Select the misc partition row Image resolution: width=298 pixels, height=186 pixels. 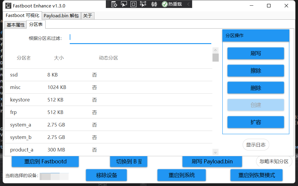pos(108,87)
